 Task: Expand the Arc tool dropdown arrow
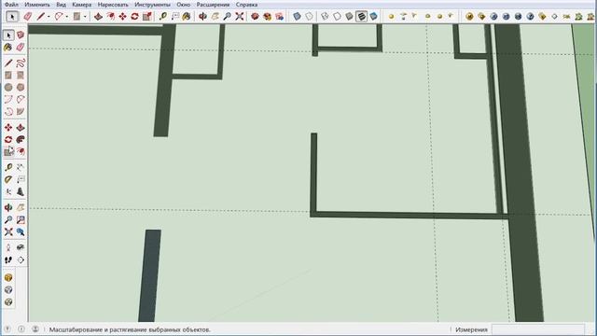(x=67, y=17)
